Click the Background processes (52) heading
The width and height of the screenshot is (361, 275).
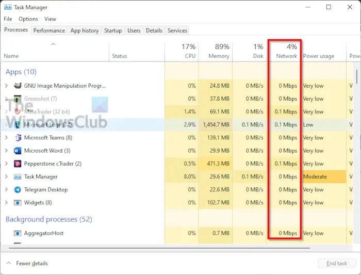pyautogui.click(x=49, y=219)
